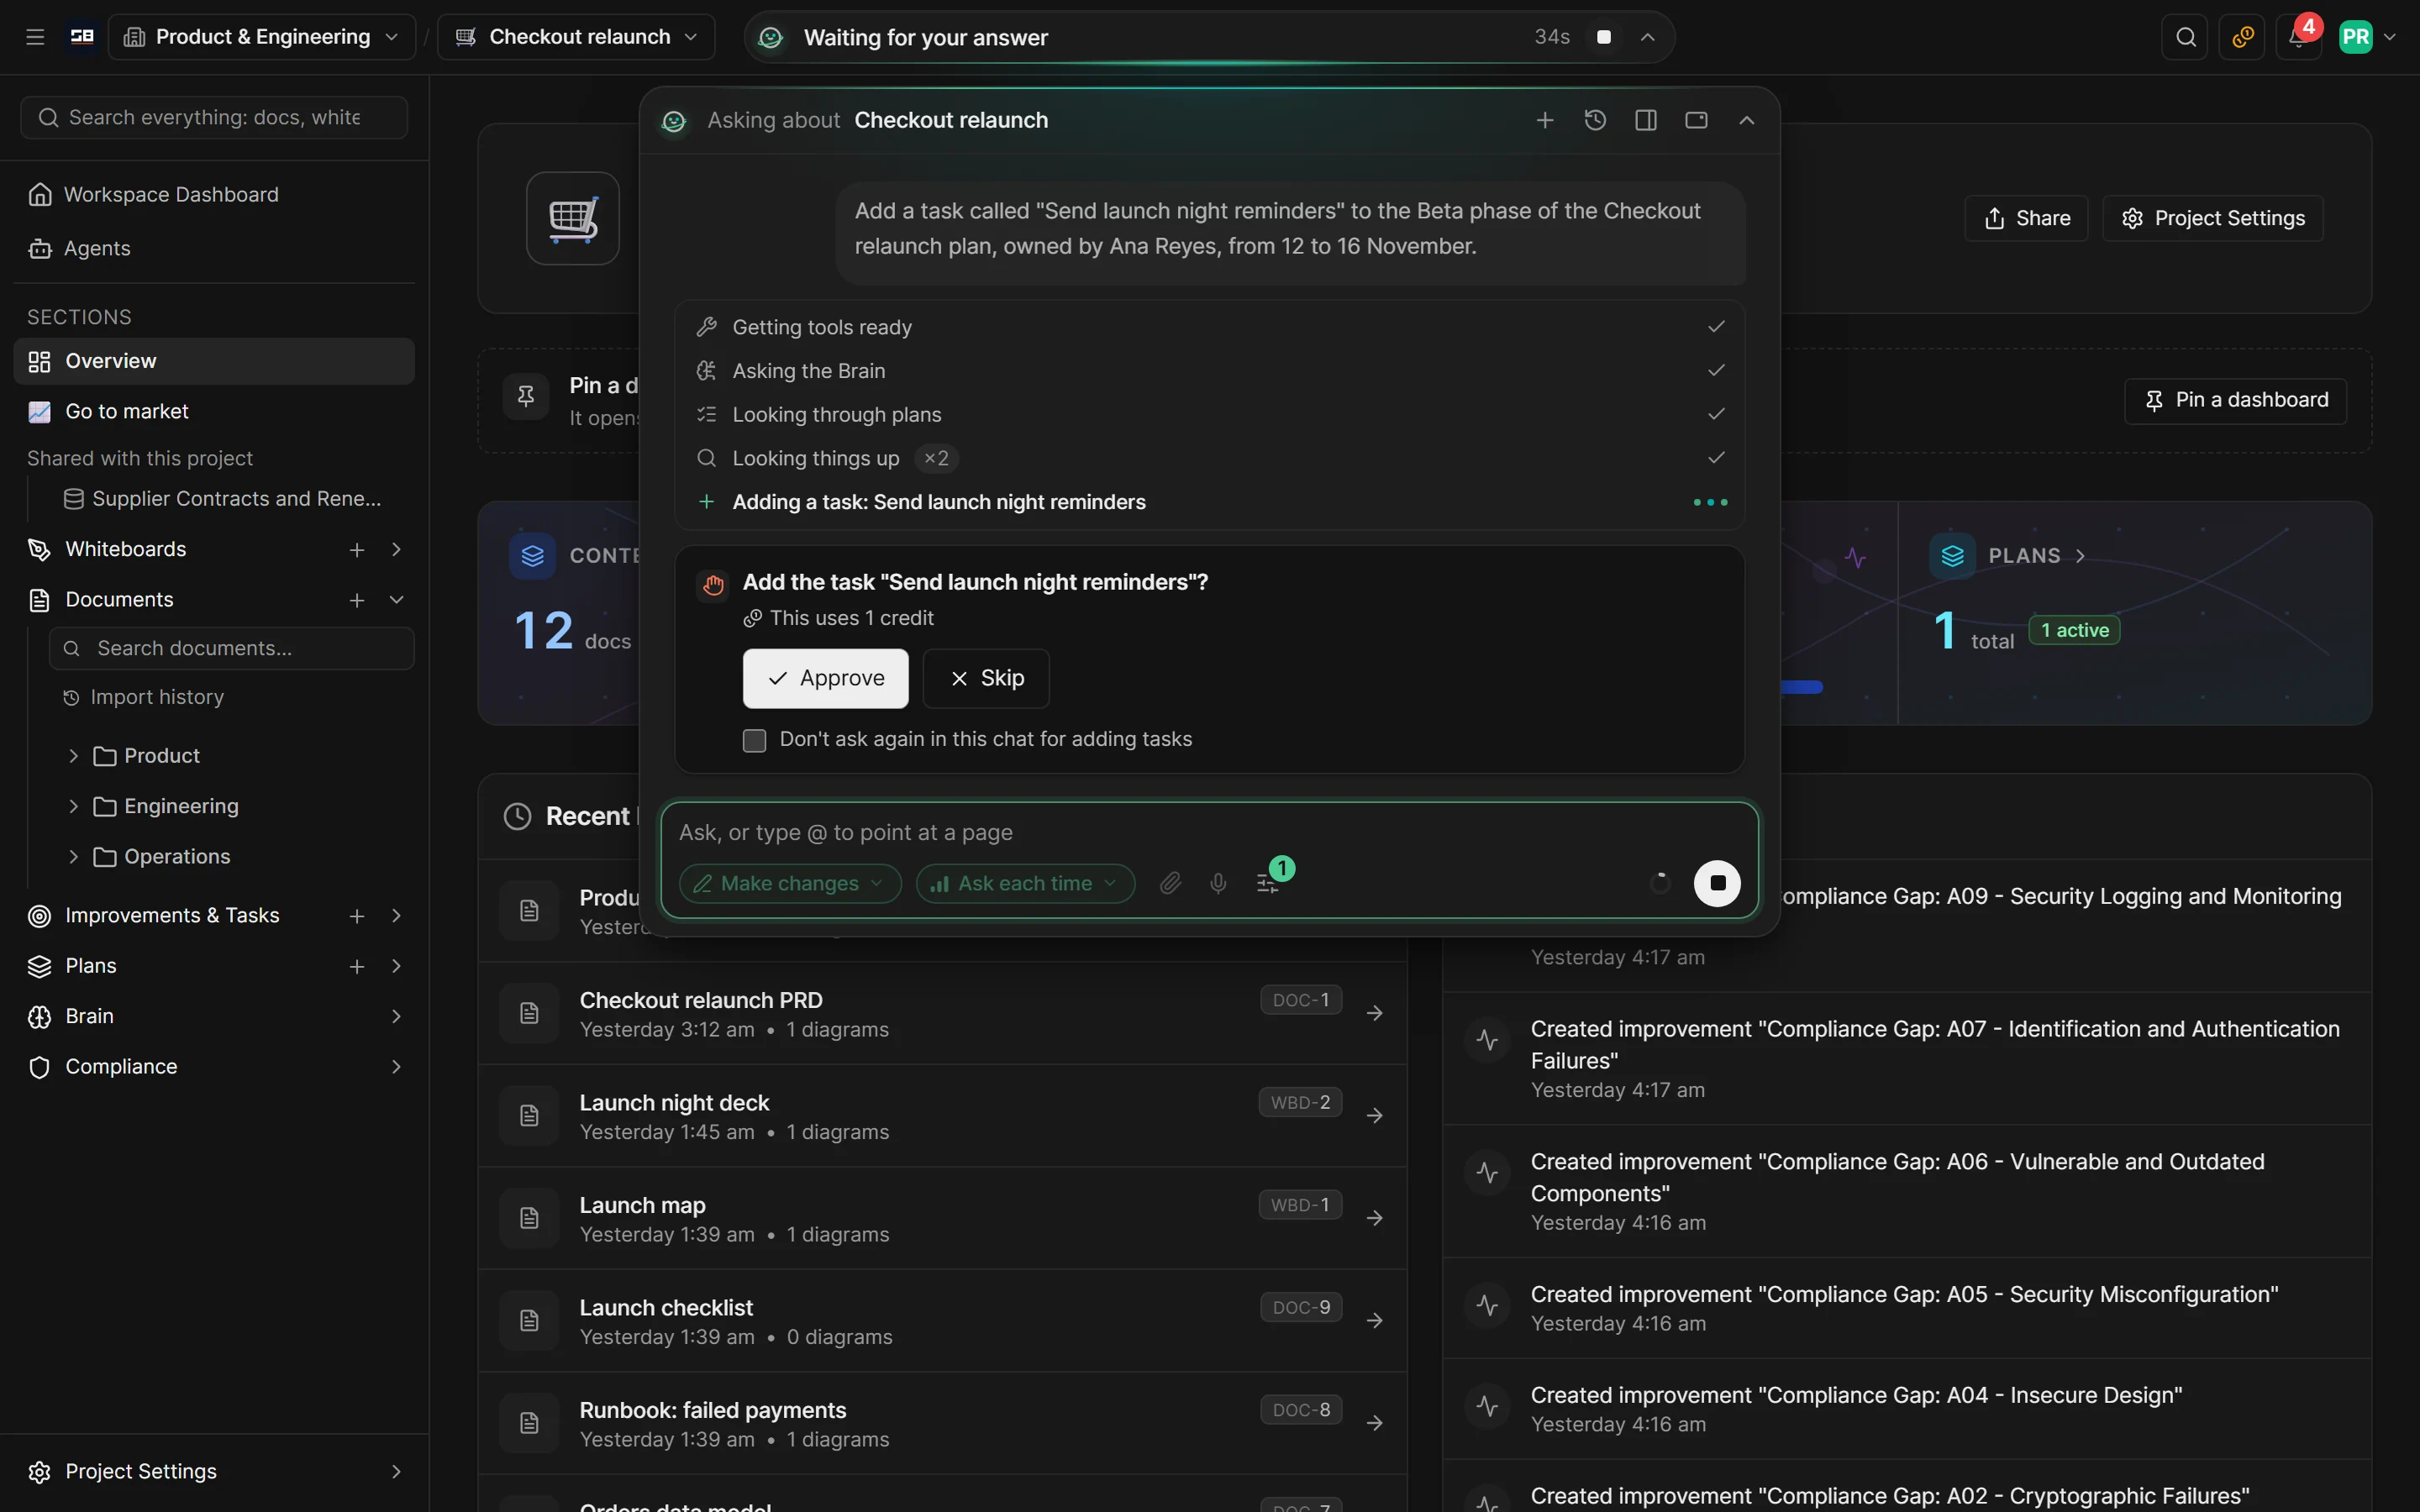Select Overview in sidebar
Viewport: 2420px width, 1512px height.
pos(214,361)
